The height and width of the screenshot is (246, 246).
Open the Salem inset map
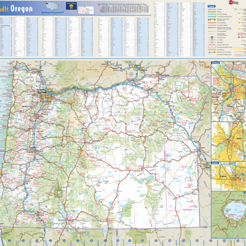pos(229,142)
